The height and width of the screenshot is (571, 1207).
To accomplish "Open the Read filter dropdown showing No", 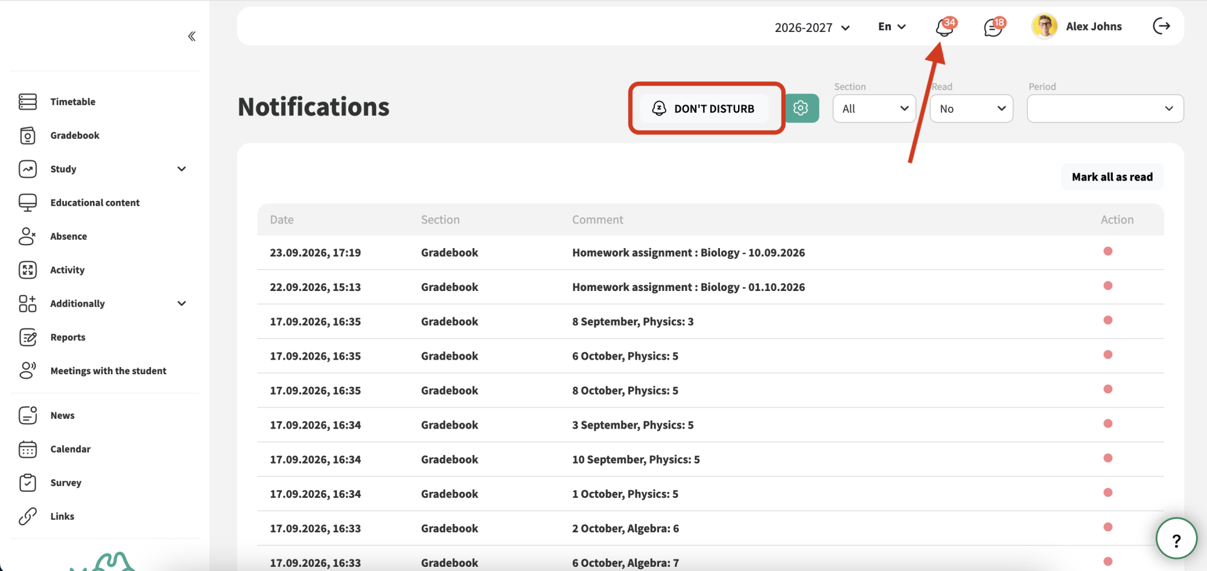I will click(x=972, y=109).
